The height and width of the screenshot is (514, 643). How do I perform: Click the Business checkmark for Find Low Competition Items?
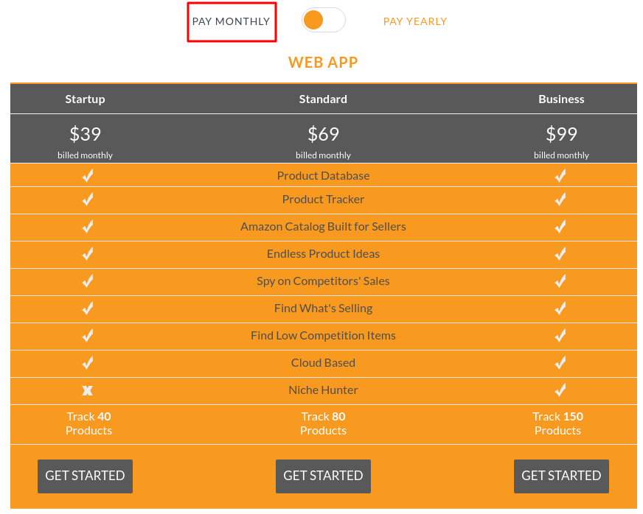[560, 336]
